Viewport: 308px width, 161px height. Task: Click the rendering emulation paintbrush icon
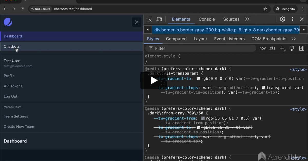pos(292,48)
